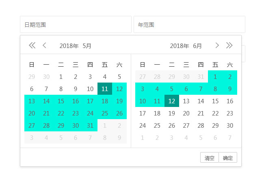Open month selector 6月 in right calendar

point(197,46)
